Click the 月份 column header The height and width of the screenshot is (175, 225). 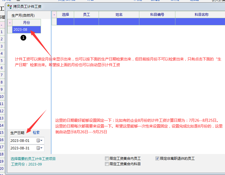(x=26, y=22)
